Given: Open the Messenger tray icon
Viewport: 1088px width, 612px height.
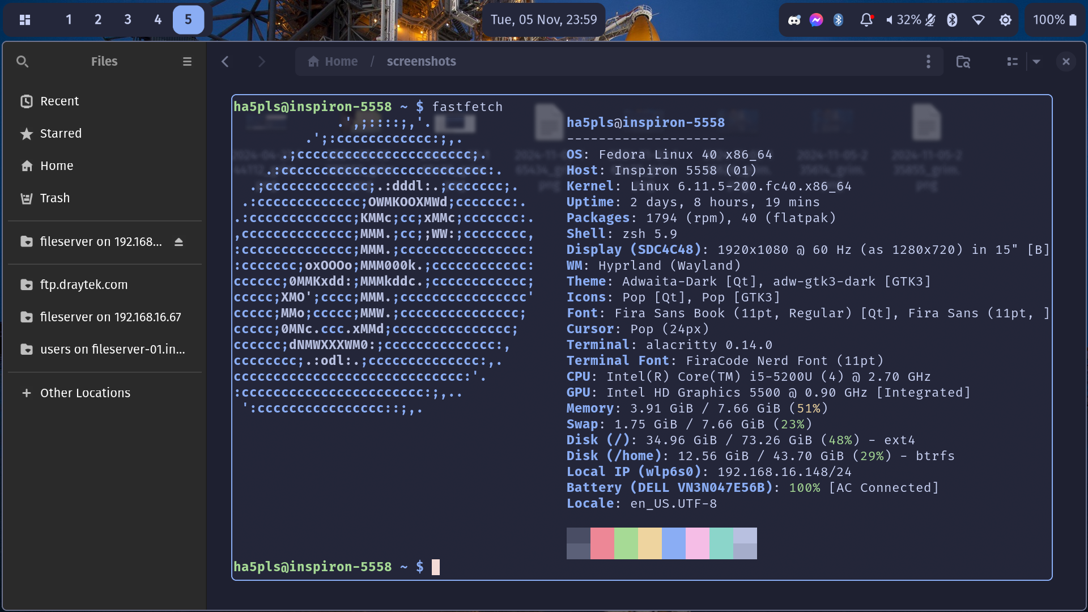Looking at the screenshot, I should [816, 20].
